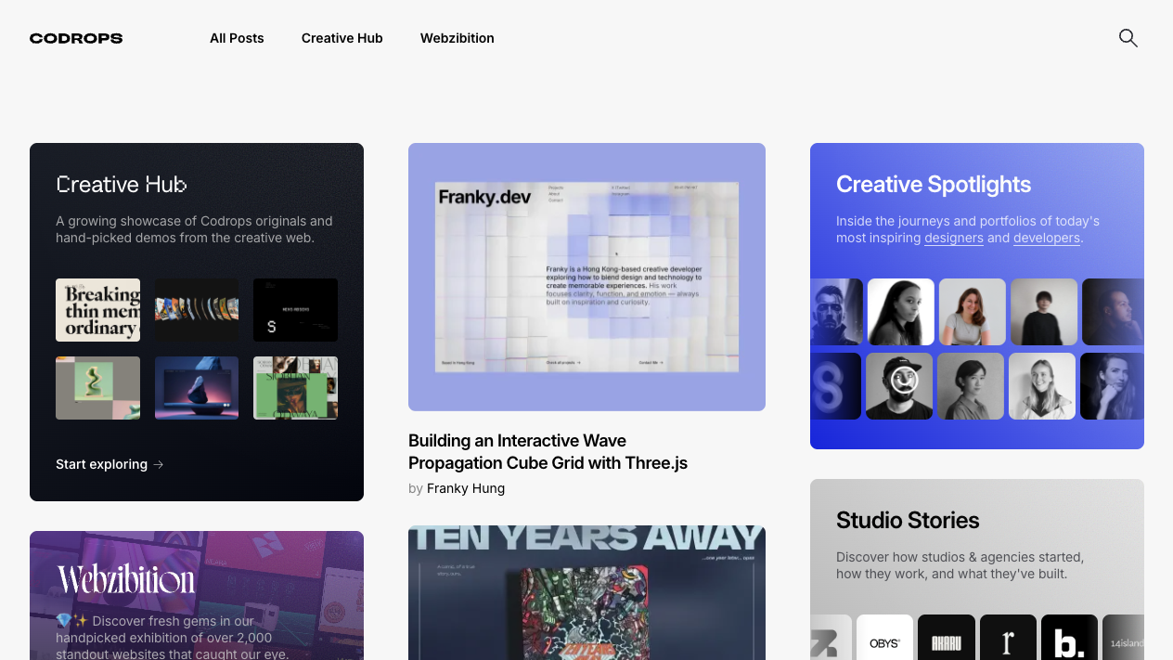Open the green squiggle sculpture demo thumbnail
The image size is (1173, 660).
coord(97,388)
